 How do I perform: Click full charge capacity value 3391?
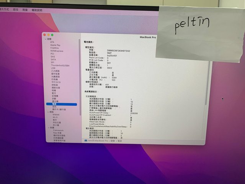114,77
